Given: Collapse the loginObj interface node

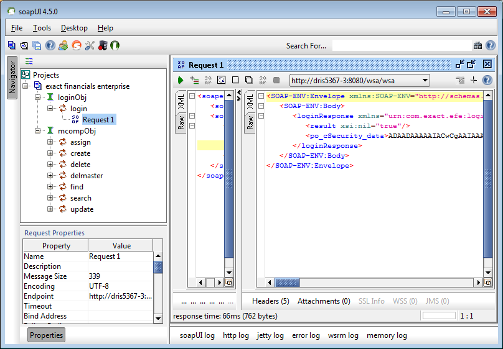Looking at the screenshot, I should coord(37,97).
